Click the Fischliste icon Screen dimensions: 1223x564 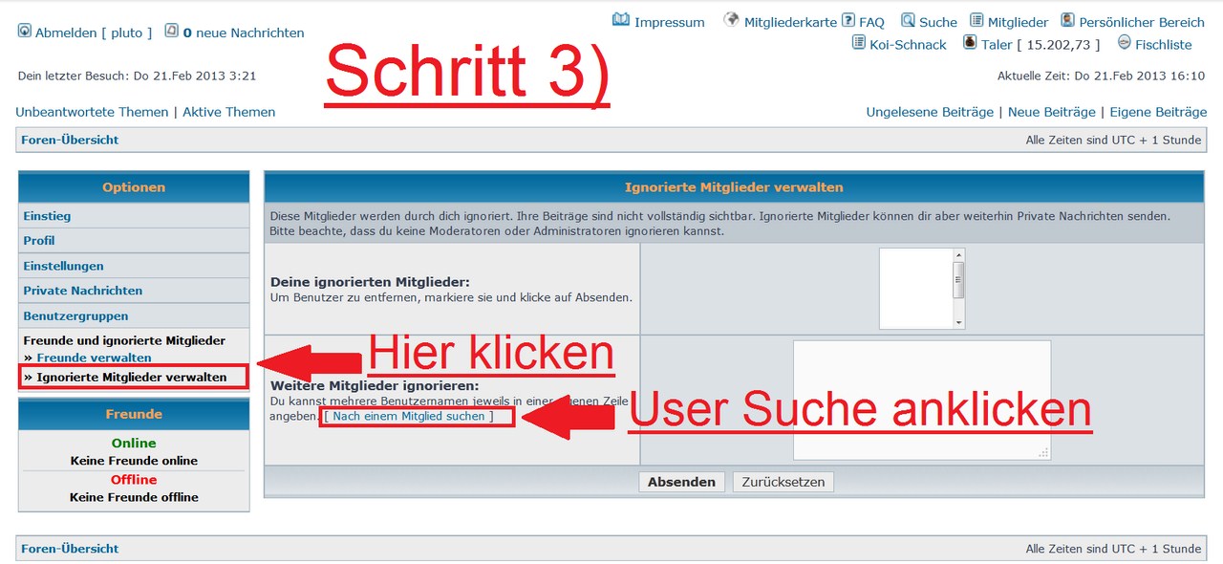(1124, 43)
